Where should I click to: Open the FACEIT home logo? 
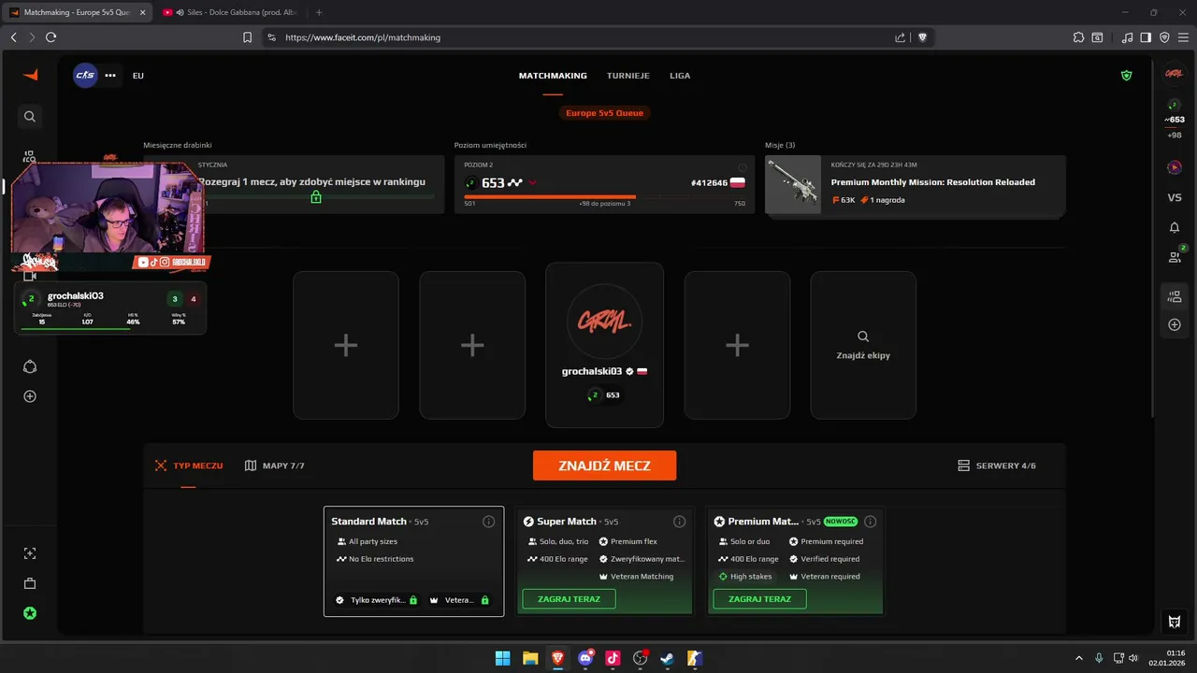click(30, 75)
